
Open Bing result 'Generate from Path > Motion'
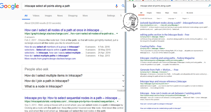coord(159,70)
